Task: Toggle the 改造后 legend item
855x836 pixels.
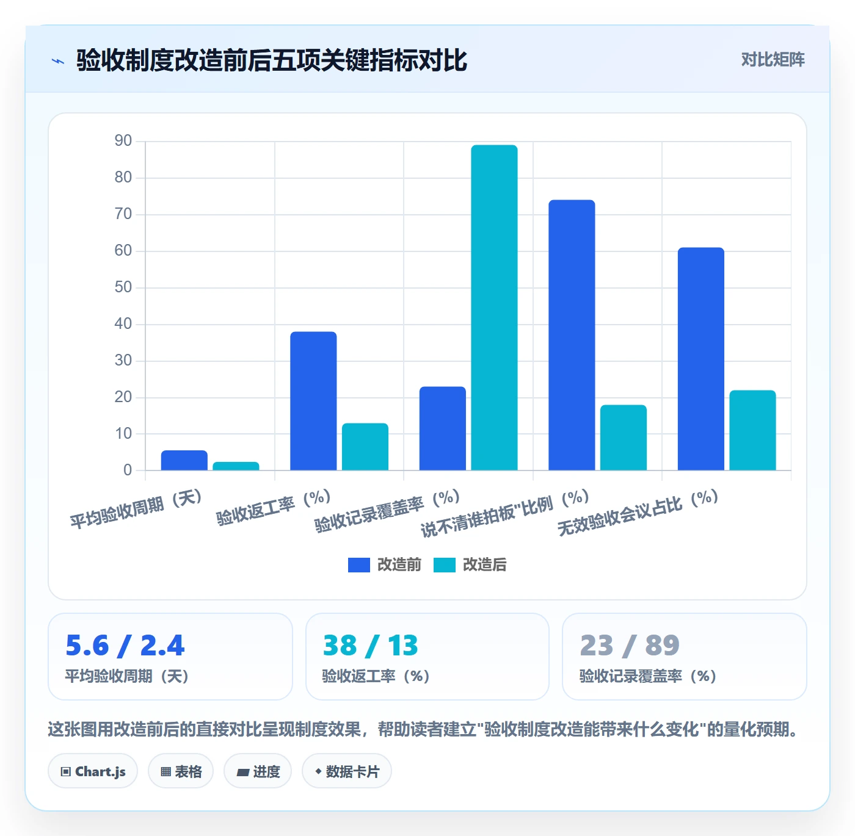Action: pos(470,564)
